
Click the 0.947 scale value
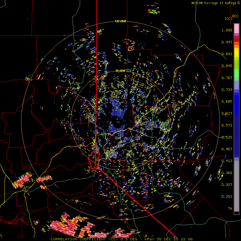pyautogui.click(x=227, y=42)
